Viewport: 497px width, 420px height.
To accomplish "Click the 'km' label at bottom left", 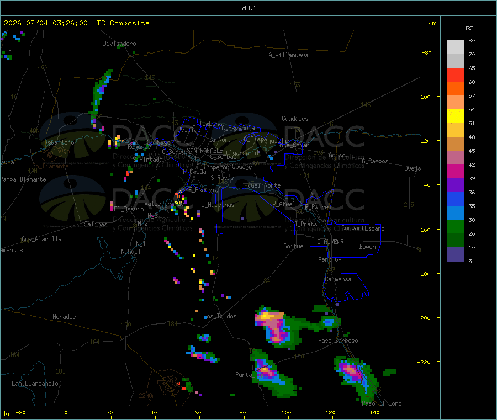I will coord(8,414).
